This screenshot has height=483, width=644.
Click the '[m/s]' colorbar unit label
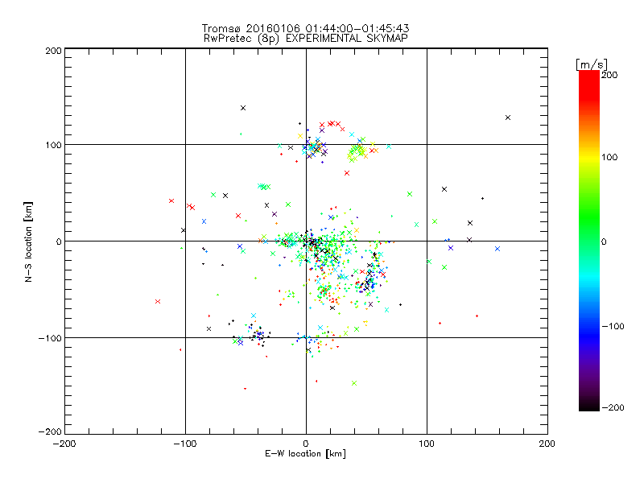click(x=592, y=64)
